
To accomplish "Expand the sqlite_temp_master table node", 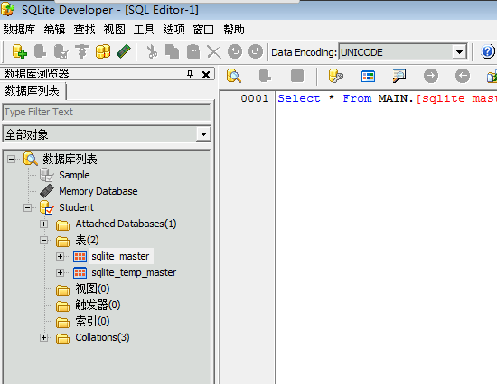I will pos(60,272).
